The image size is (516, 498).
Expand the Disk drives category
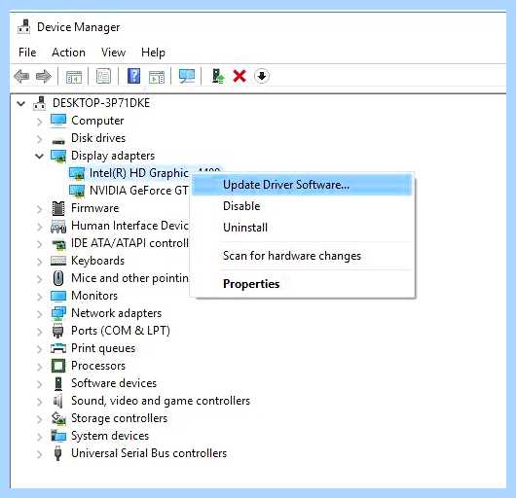click(x=40, y=139)
